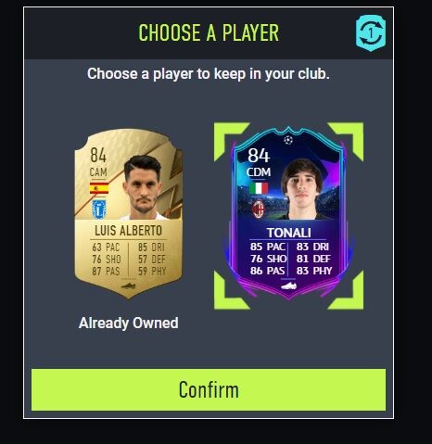Click the TONALI name on the card

289,233
